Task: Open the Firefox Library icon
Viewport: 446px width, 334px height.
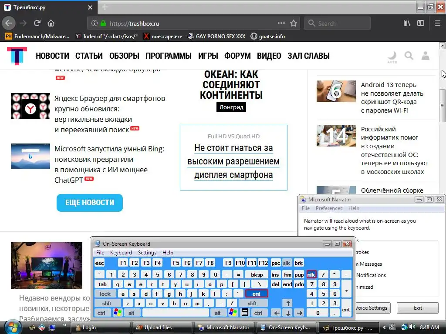Action: coord(407,23)
